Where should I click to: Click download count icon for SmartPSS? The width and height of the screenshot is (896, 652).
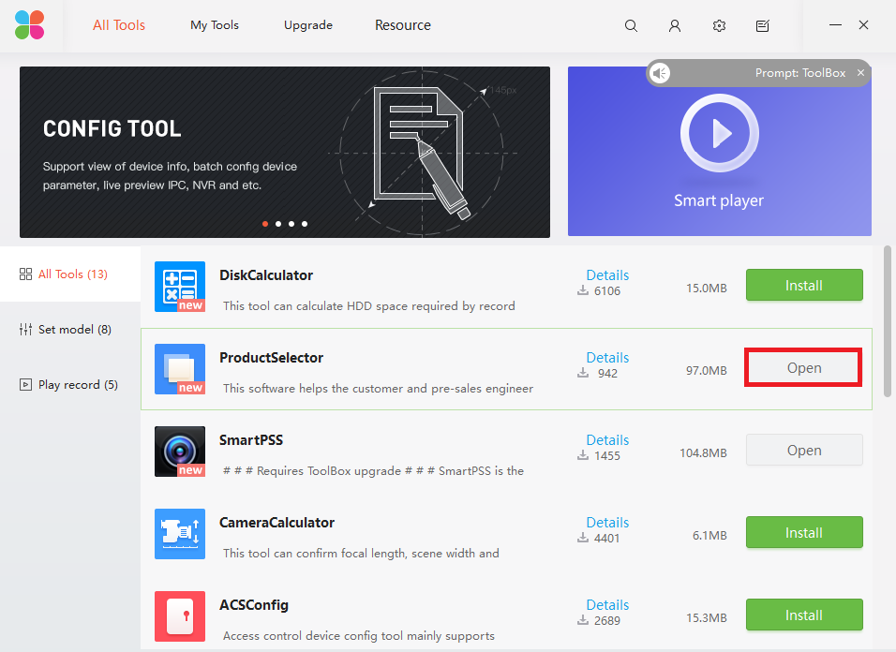583,455
